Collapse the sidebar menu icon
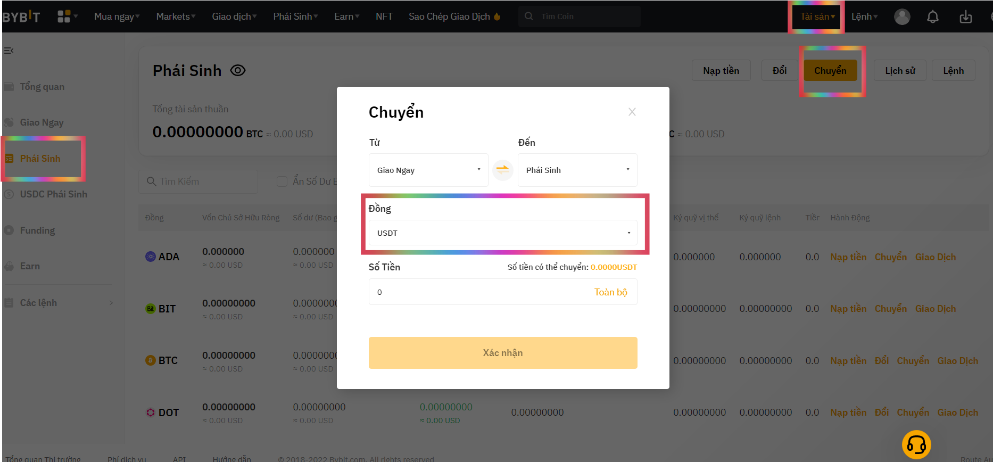The height and width of the screenshot is (462, 993). (x=9, y=51)
